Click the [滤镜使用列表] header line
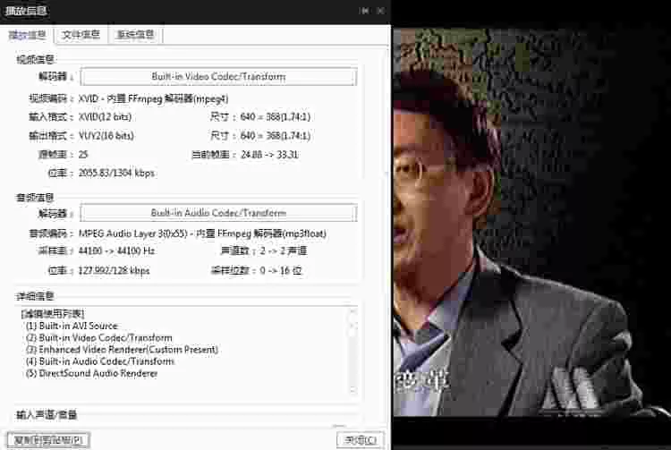The height and width of the screenshot is (450, 671). (x=52, y=314)
